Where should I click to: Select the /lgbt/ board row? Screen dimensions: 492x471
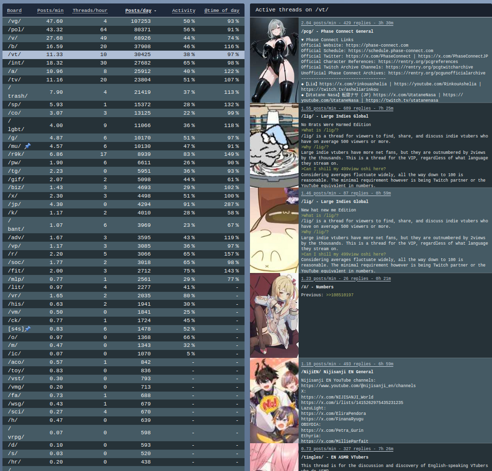click(123, 125)
